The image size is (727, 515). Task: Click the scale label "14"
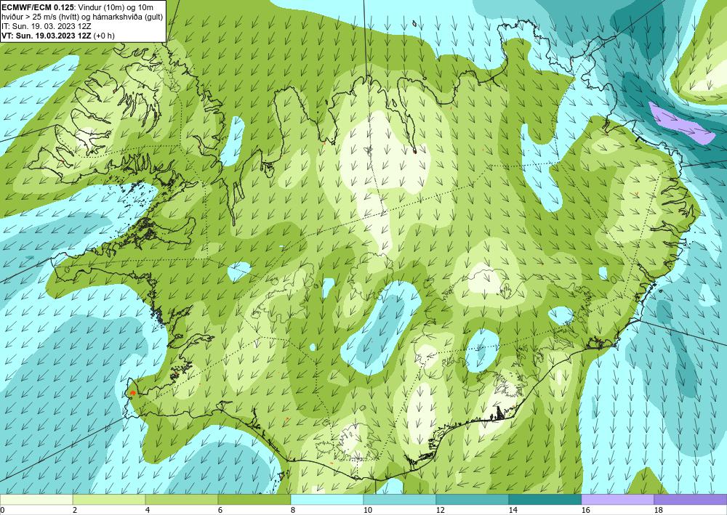[x=513, y=511]
